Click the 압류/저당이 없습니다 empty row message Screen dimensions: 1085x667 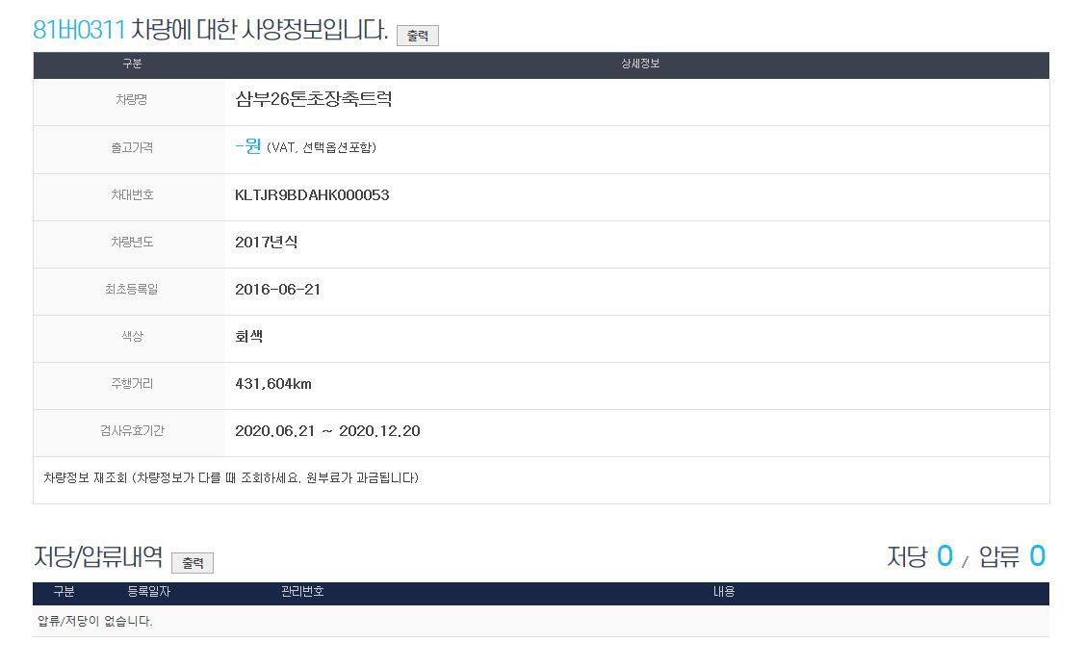coord(95,621)
